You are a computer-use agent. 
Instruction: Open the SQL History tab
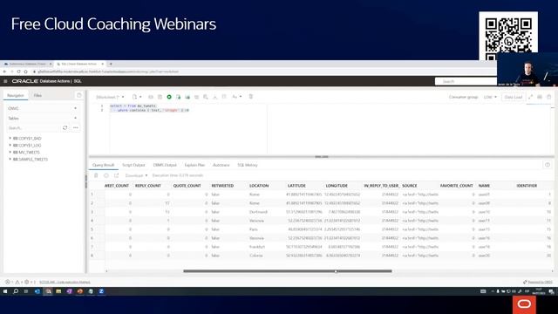(248, 165)
